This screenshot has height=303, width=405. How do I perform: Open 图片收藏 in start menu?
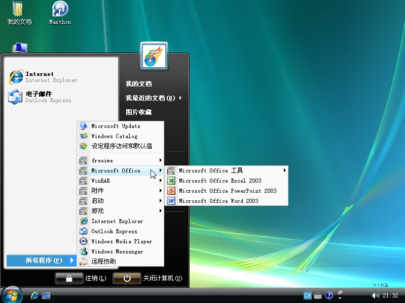click(139, 112)
